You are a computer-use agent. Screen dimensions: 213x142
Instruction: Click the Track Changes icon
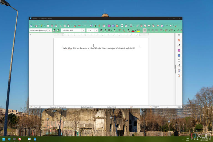click(162, 26)
